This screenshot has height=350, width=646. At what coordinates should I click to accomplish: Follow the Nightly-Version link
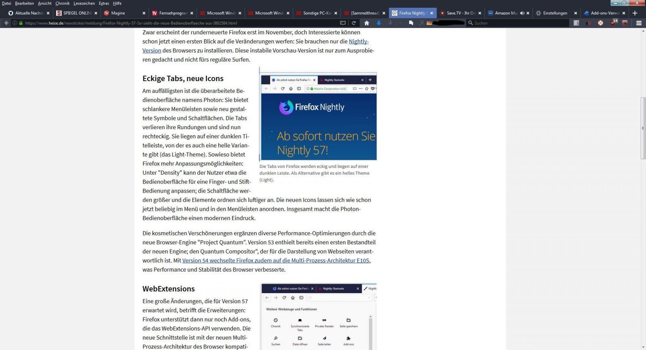coord(359,41)
